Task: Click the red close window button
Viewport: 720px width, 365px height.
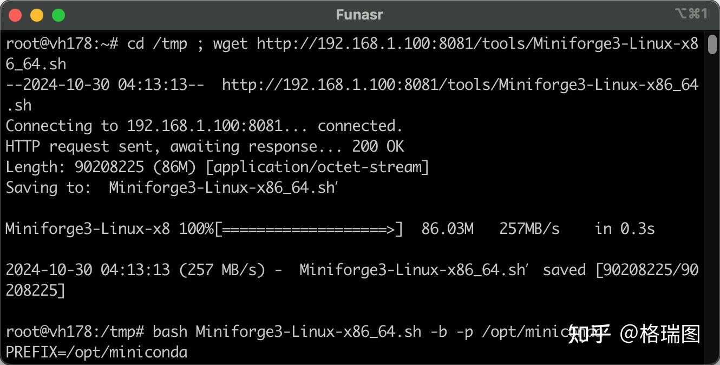Action: 15,15
